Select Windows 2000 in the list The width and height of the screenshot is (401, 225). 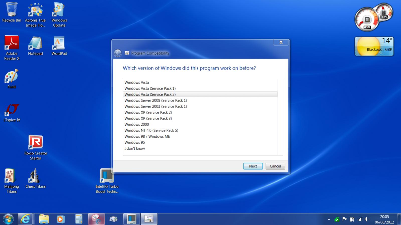(200, 124)
